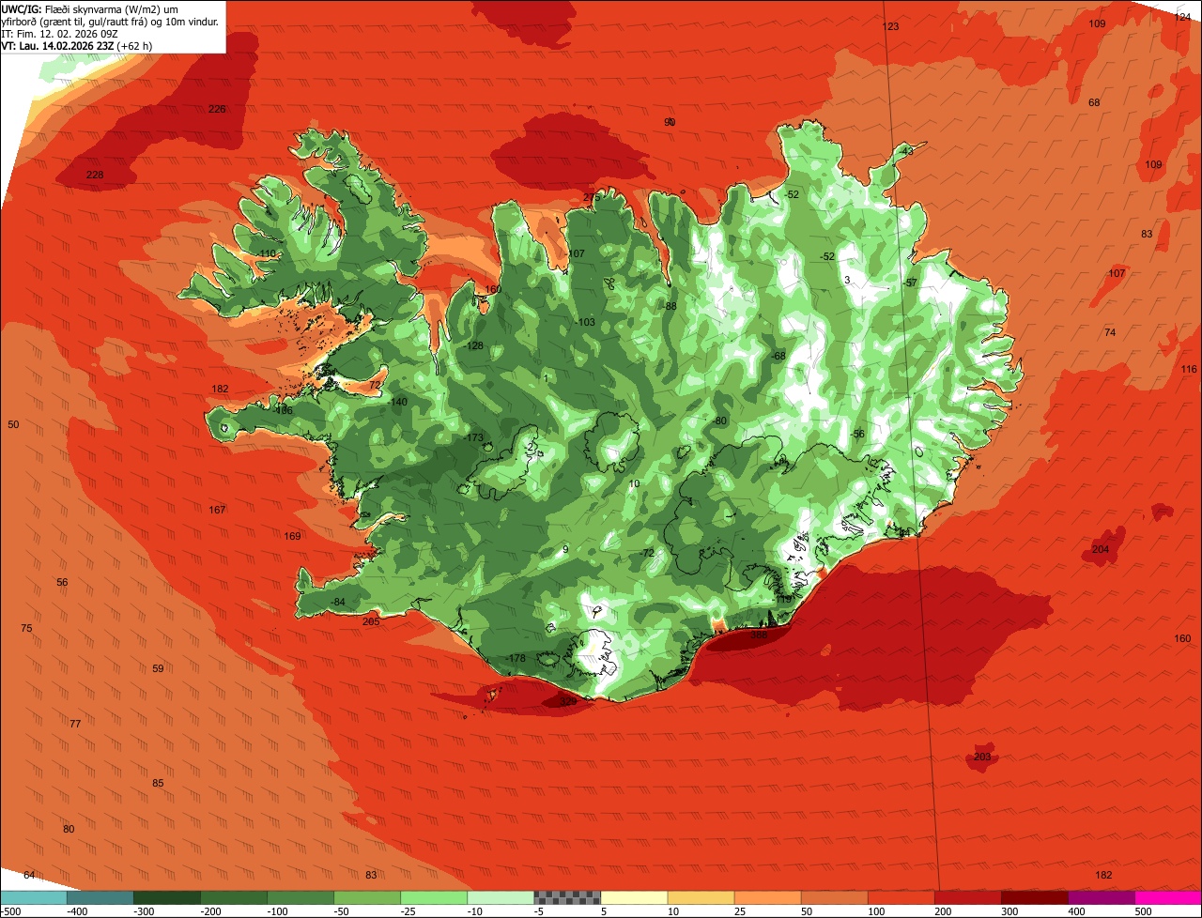Click the value "-84" on the map
This screenshot has width=1202, height=918.
[x=337, y=602]
